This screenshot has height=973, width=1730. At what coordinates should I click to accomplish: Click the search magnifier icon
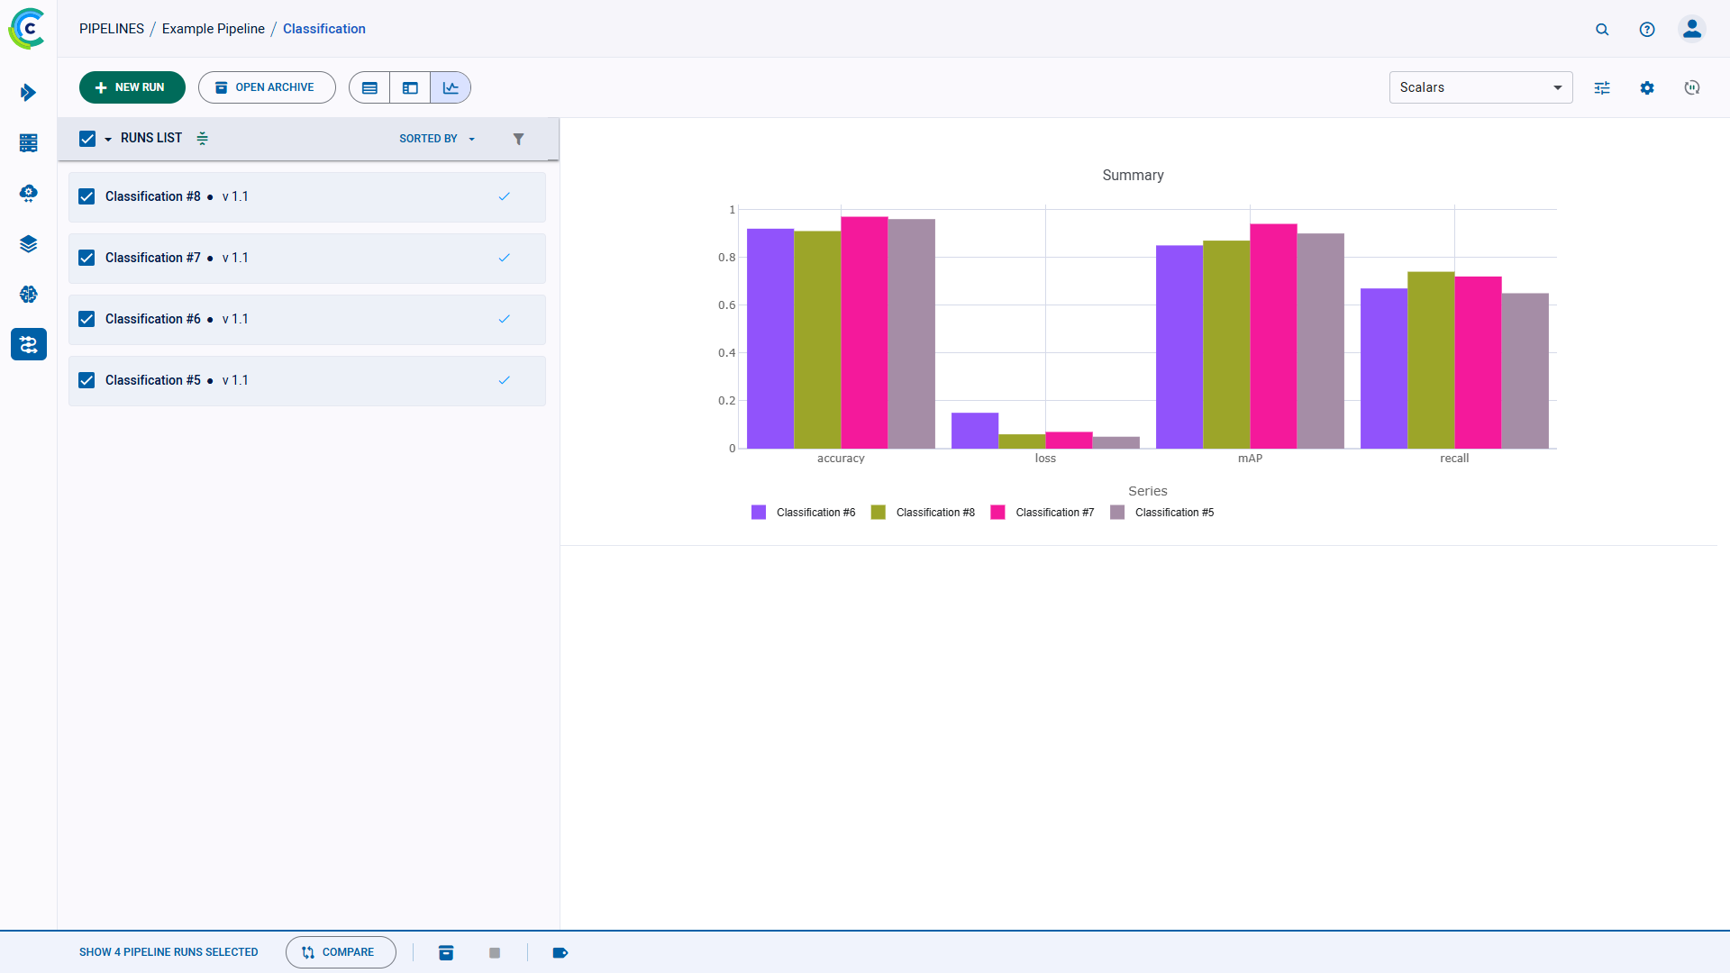pyautogui.click(x=1602, y=29)
